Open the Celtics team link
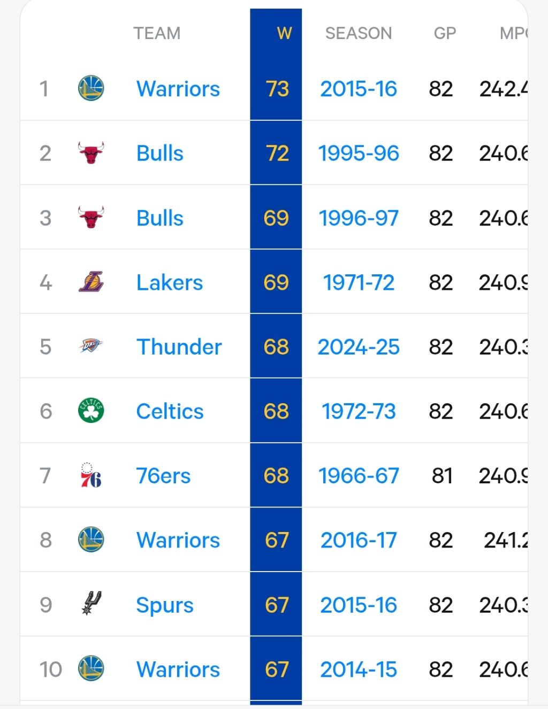548x709 pixels. click(x=170, y=411)
